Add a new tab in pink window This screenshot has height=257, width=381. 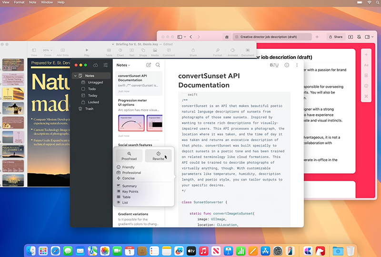pyautogui.click(x=317, y=37)
